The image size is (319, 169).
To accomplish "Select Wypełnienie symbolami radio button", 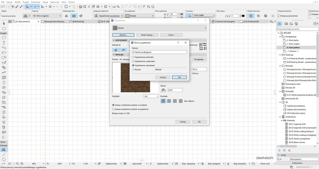I will click(x=133, y=61).
